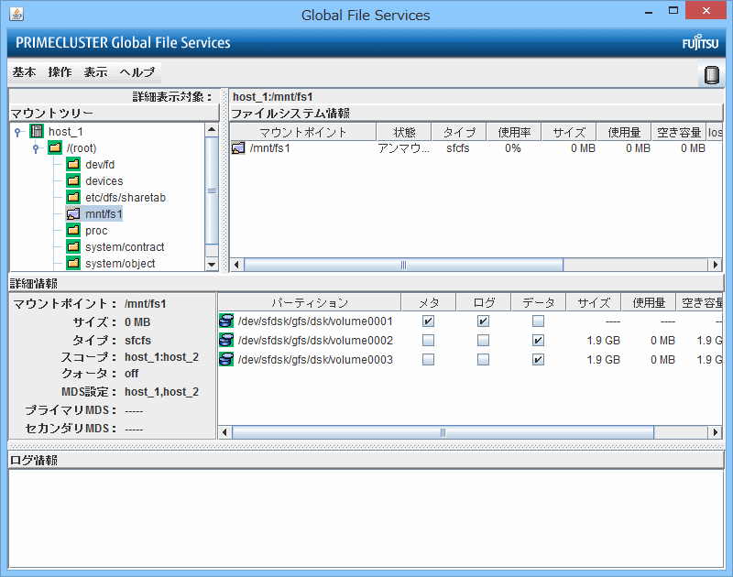
Task: Collapse the /(root) tree node
Action: [36, 148]
